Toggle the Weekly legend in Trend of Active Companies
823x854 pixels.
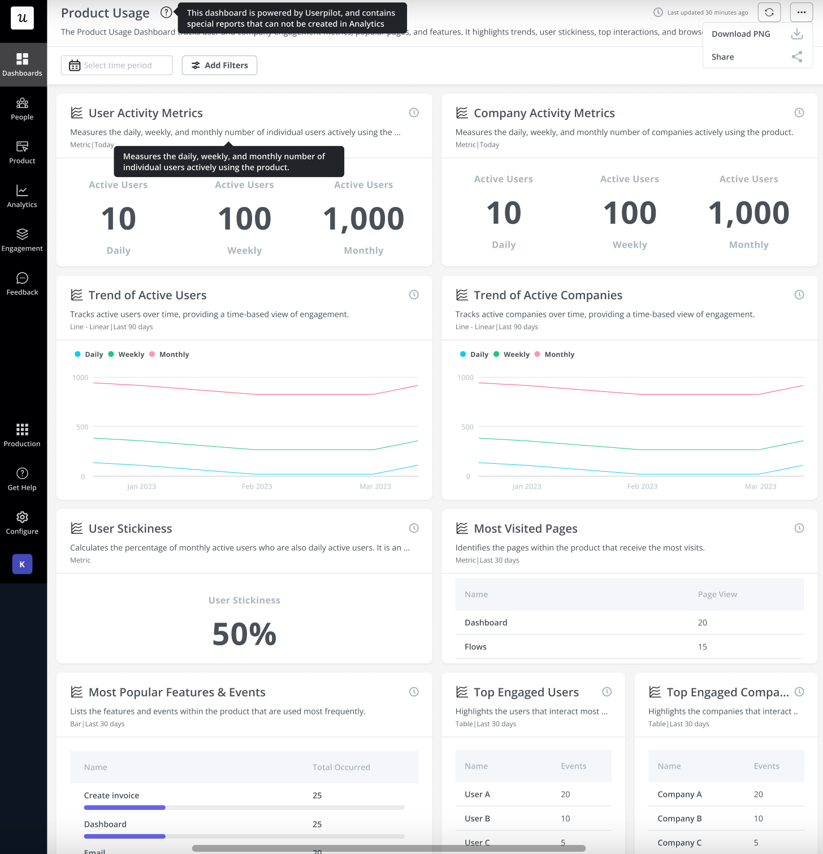512,355
